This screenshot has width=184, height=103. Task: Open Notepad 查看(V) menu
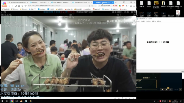pyautogui.click(x=154, y=21)
